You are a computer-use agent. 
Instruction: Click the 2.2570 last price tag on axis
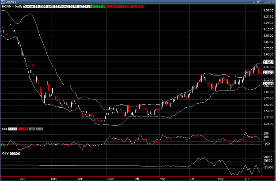(x=268, y=72)
